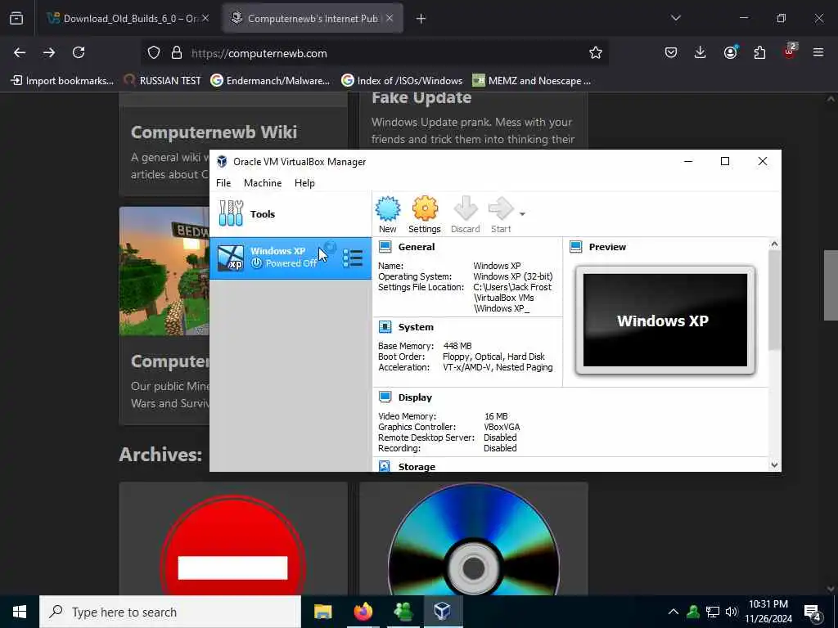Close the Download_Old_Builds_6_0 tab
The height and width of the screenshot is (628, 838).
pos(205,19)
